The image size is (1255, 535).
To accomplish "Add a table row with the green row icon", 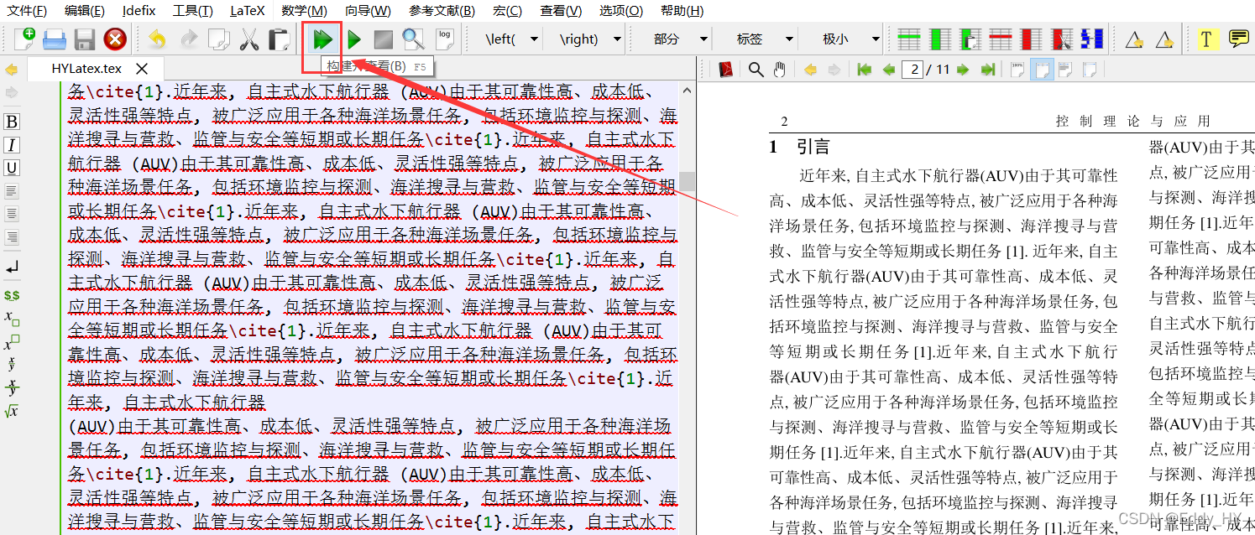I will tap(909, 39).
